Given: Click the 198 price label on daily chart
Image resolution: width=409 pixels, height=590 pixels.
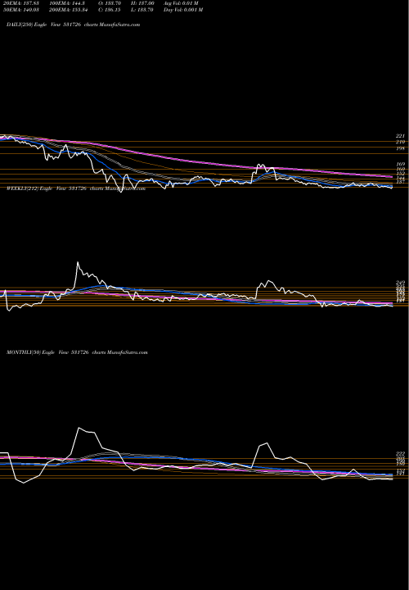Looking at the screenshot, I should click(400, 148).
